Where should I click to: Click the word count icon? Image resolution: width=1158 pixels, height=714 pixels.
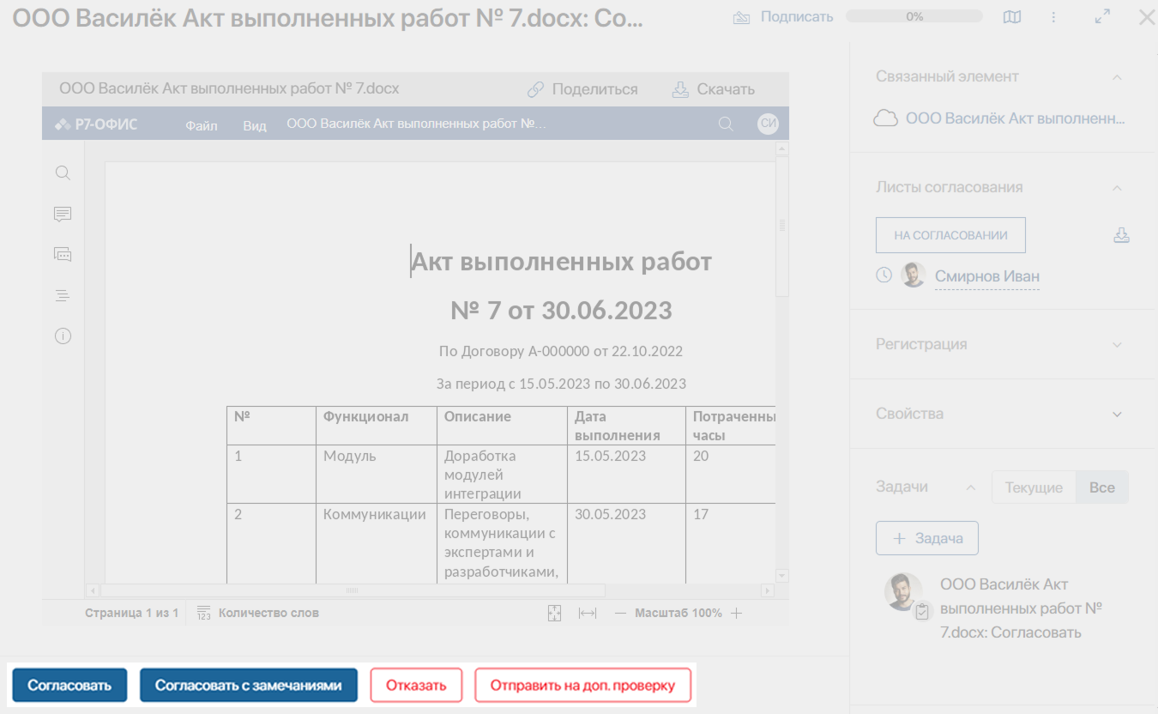(x=204, y=613)
